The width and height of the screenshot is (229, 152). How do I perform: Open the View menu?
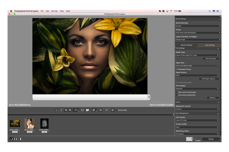pyautogui.click(x=62, y=11)
